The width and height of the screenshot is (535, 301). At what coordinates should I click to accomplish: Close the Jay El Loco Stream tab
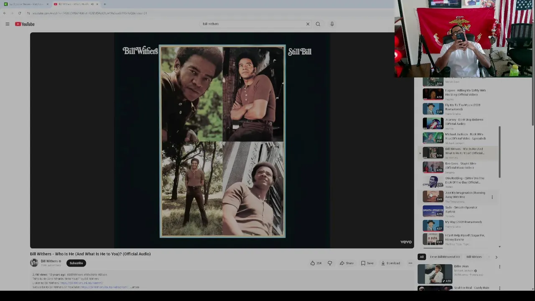(x=47, y=4)
